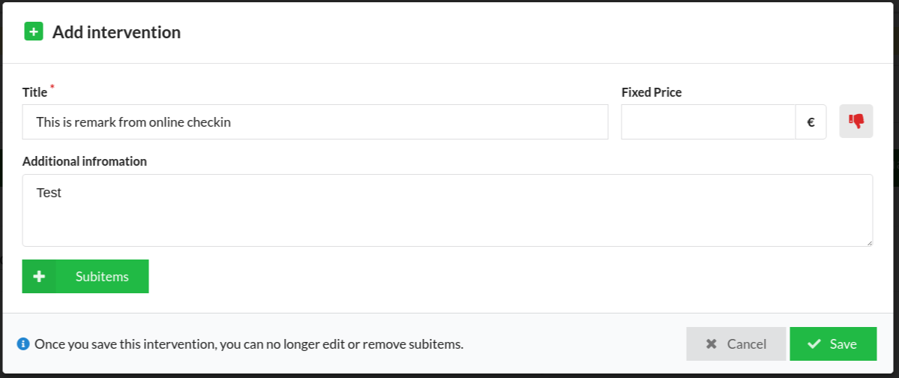
Task: Click the X icon inside Cancel
Action: [711, 344]
